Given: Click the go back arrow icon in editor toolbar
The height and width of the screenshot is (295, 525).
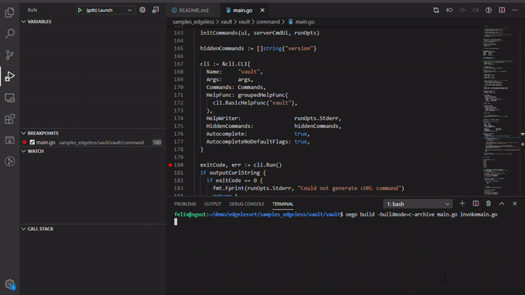Looking at the screenshot, I should point(450,10).
